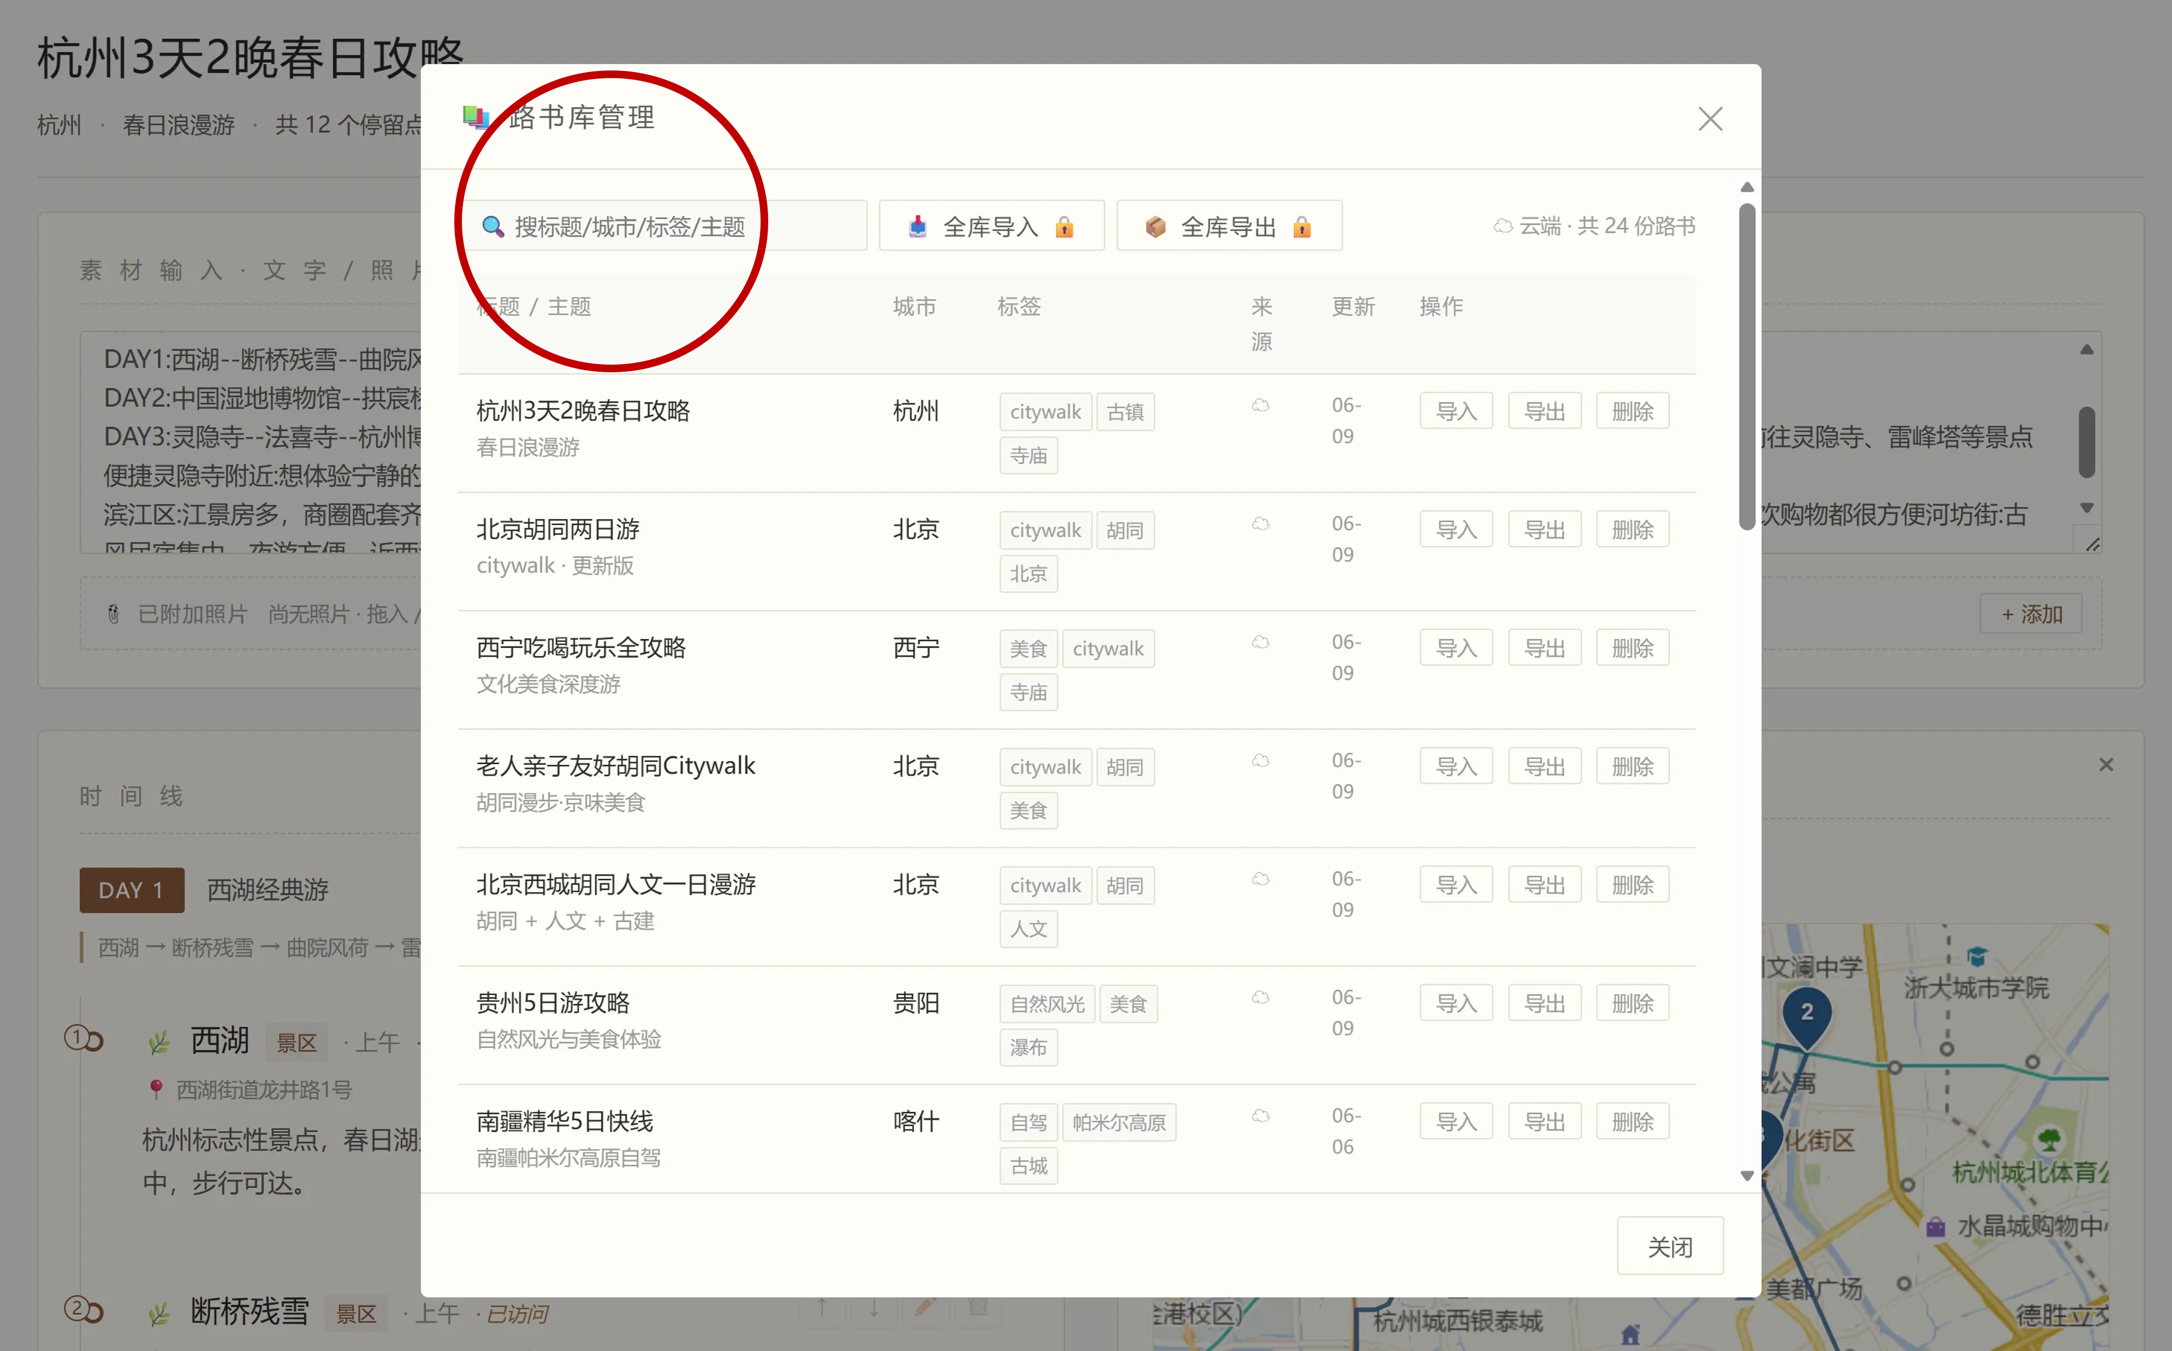Click cloud source icon in 北京胡同两日游 row
The image size is (2172, 1351).
point(1261,523)
